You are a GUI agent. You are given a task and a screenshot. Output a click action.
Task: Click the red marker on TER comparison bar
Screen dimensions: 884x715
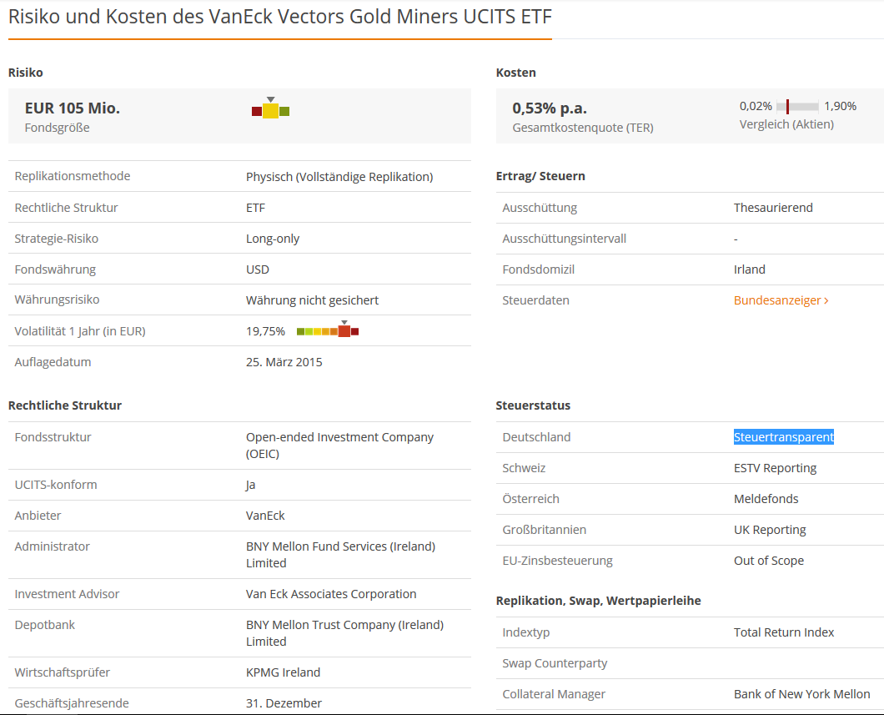coord(787,107)
